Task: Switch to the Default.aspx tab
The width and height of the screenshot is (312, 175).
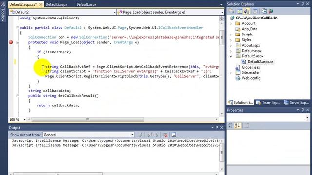Action: [86, 4]
